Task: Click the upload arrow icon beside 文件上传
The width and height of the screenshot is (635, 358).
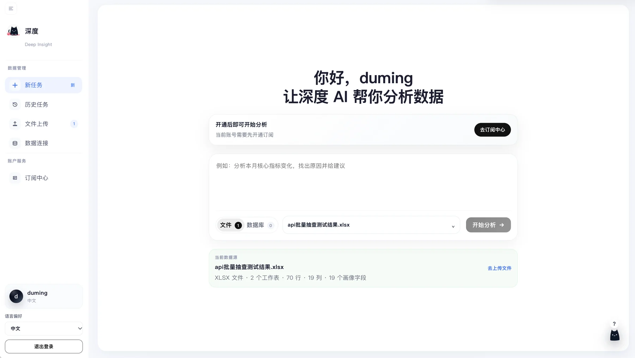Action: pyautogui.click(x=15, y=124)
